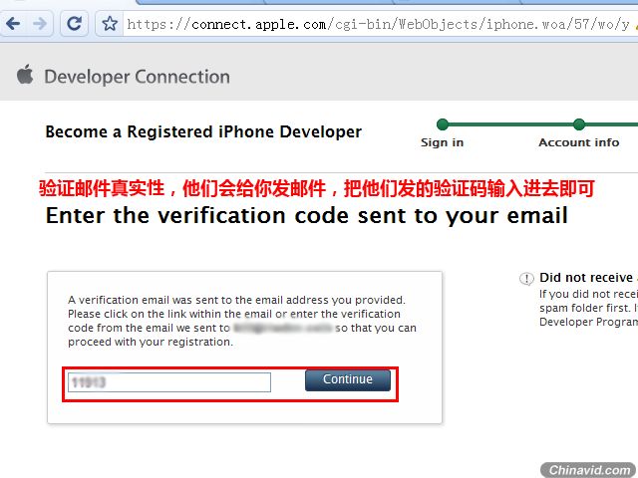Click the browser forward arrow
638x478 pixels.
coord(40,24)
